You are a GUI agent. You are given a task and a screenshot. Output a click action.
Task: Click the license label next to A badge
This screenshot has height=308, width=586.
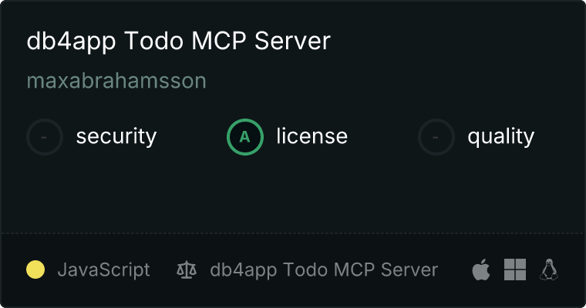[x=312, y=136]
